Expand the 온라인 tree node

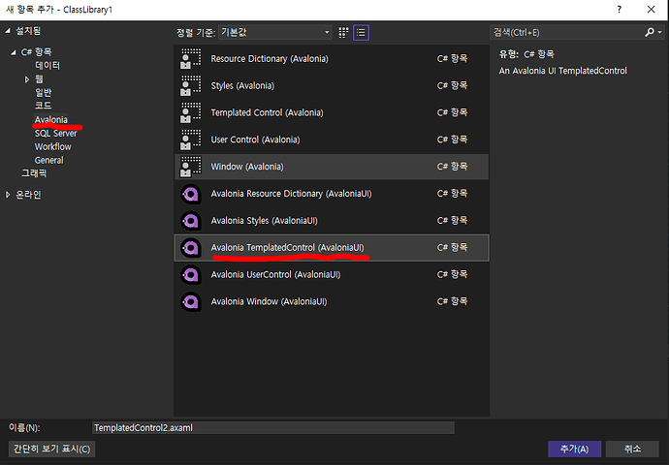pos(8,195)
